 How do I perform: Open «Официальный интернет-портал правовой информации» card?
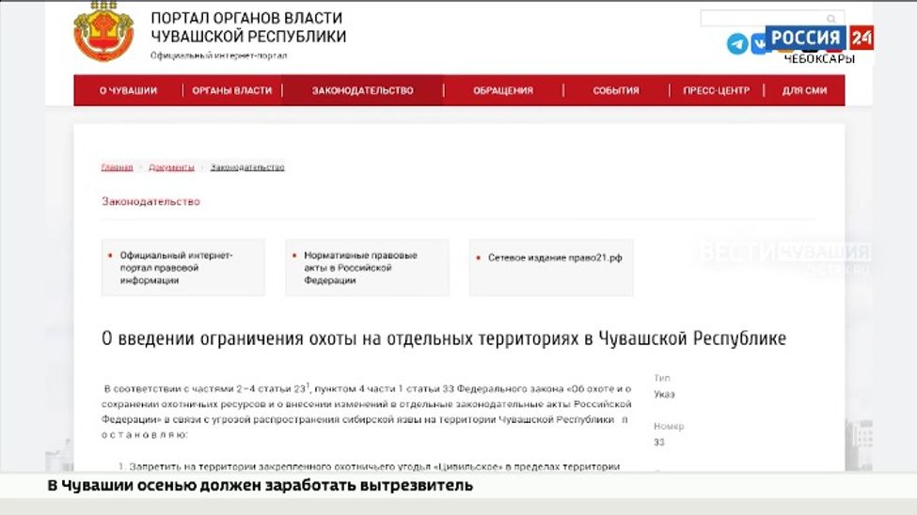tap(183, 268)
